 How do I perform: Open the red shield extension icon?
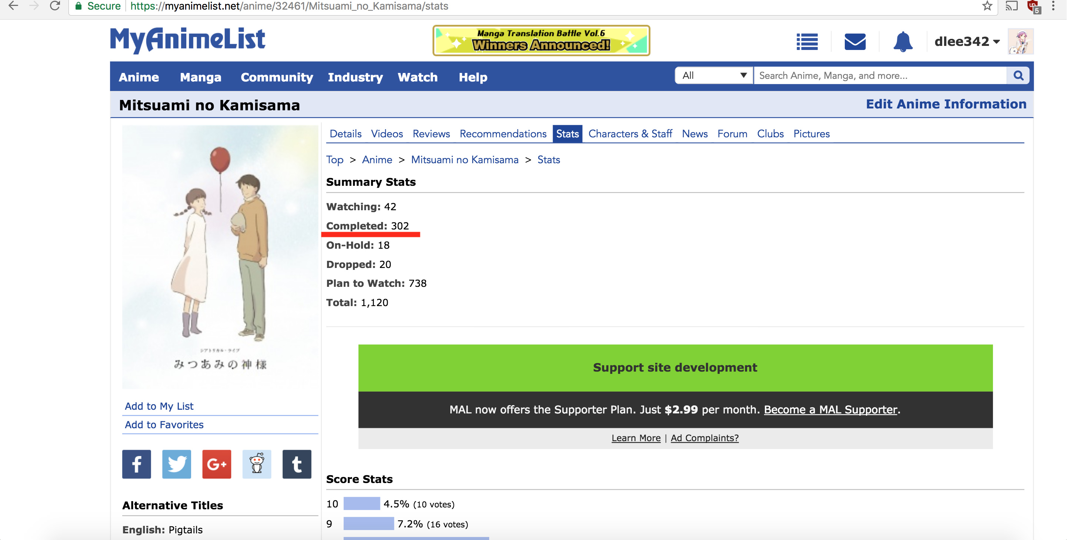click(x=1033, y=7)
